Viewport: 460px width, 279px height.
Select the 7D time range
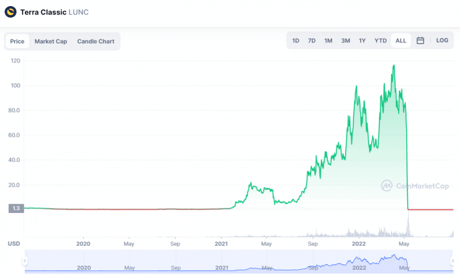click(312, 41)
